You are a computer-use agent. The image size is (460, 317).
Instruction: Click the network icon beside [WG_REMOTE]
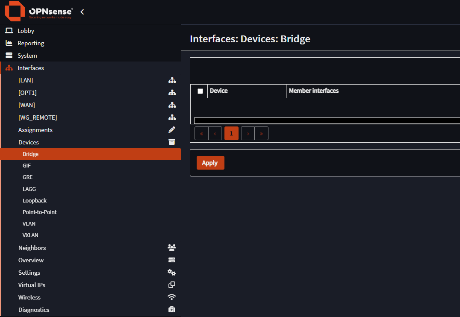tap(172, 117)
